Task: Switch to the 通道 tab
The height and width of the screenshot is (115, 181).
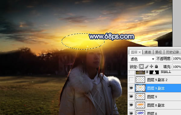Action: click(148, 52)
